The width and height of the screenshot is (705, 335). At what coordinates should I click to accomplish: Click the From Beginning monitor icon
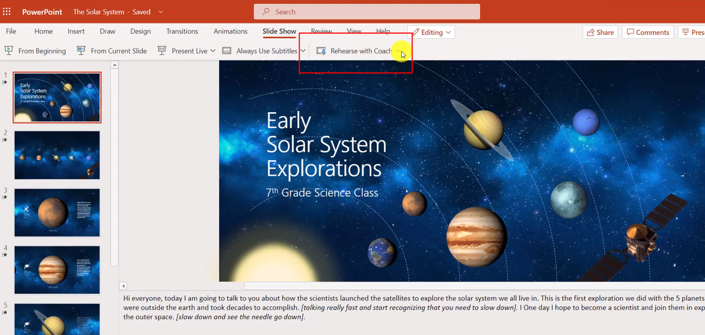coord(9,51)
